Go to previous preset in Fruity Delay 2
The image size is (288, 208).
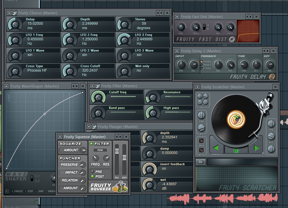264,51
